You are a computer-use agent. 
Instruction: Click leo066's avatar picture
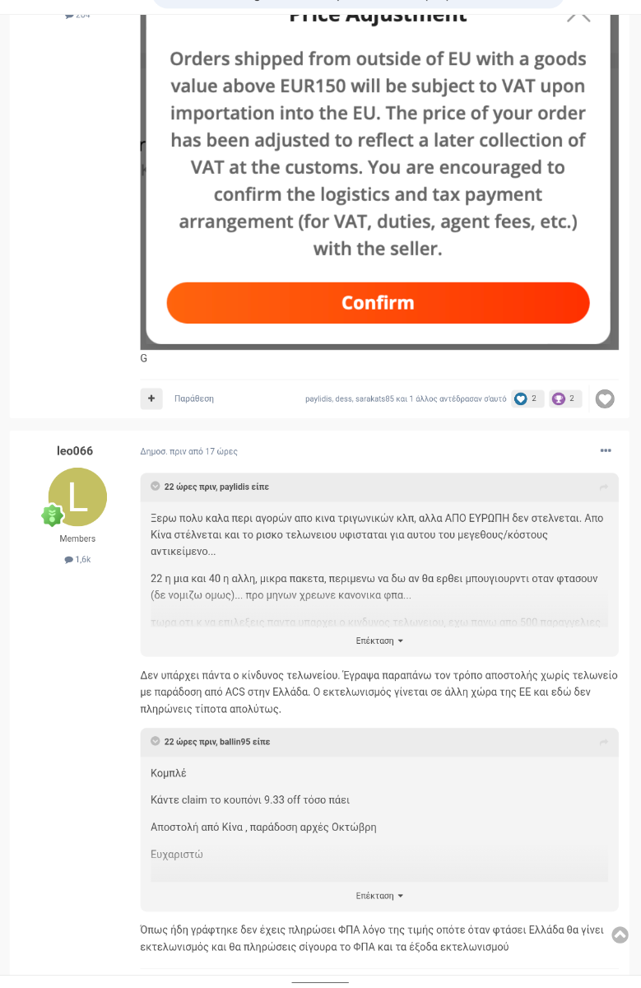[77, 496]
